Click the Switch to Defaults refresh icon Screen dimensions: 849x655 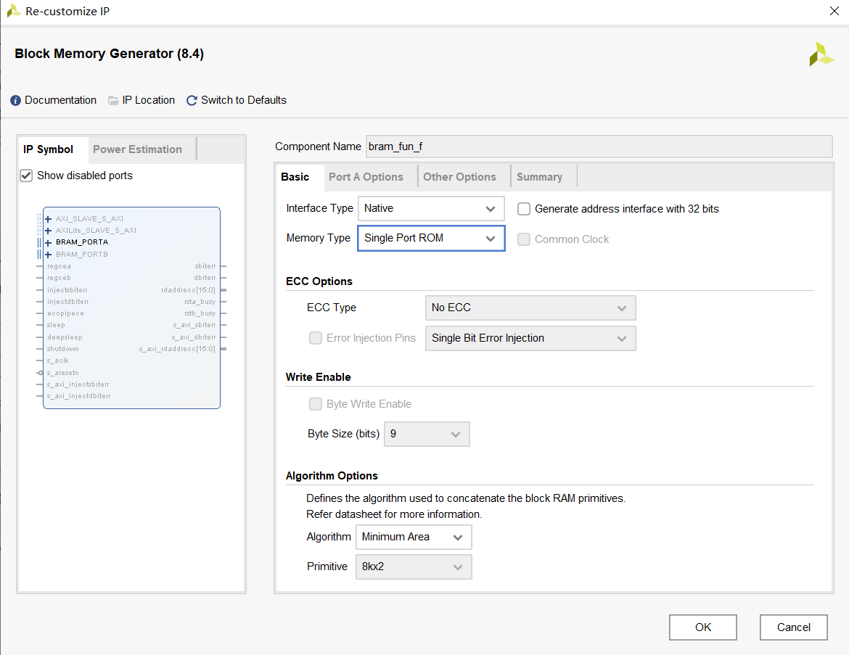[x=192, y=100]
